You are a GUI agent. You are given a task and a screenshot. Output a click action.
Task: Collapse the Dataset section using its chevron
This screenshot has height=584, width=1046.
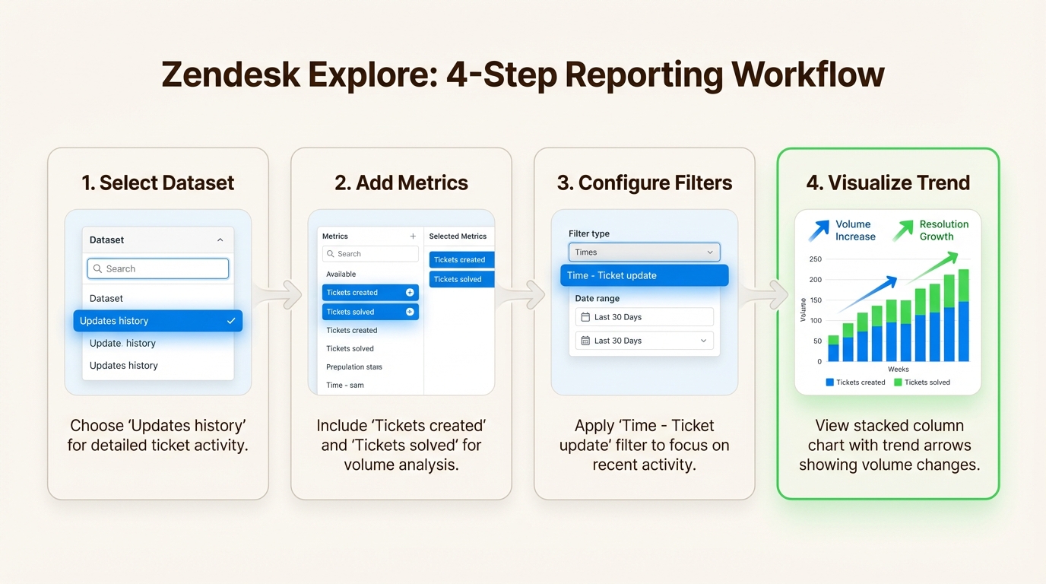[221, 239]
